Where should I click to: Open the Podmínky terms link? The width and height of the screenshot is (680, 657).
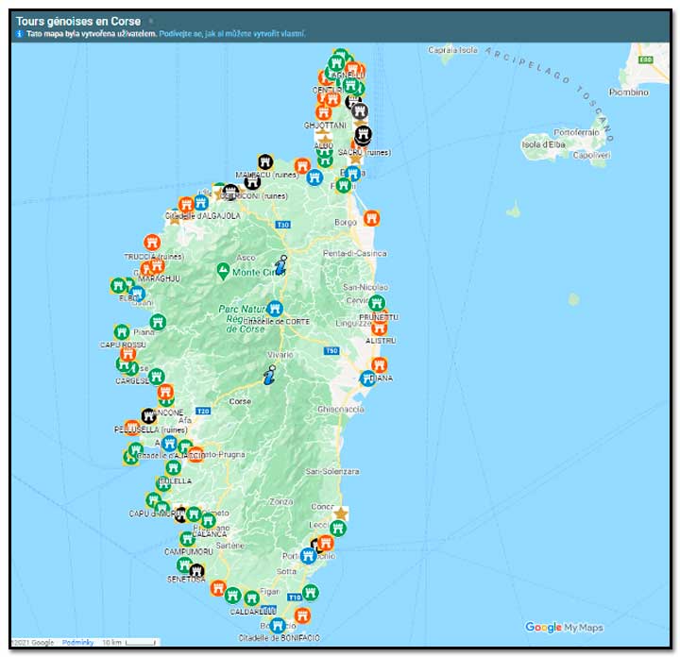(77, 642)
